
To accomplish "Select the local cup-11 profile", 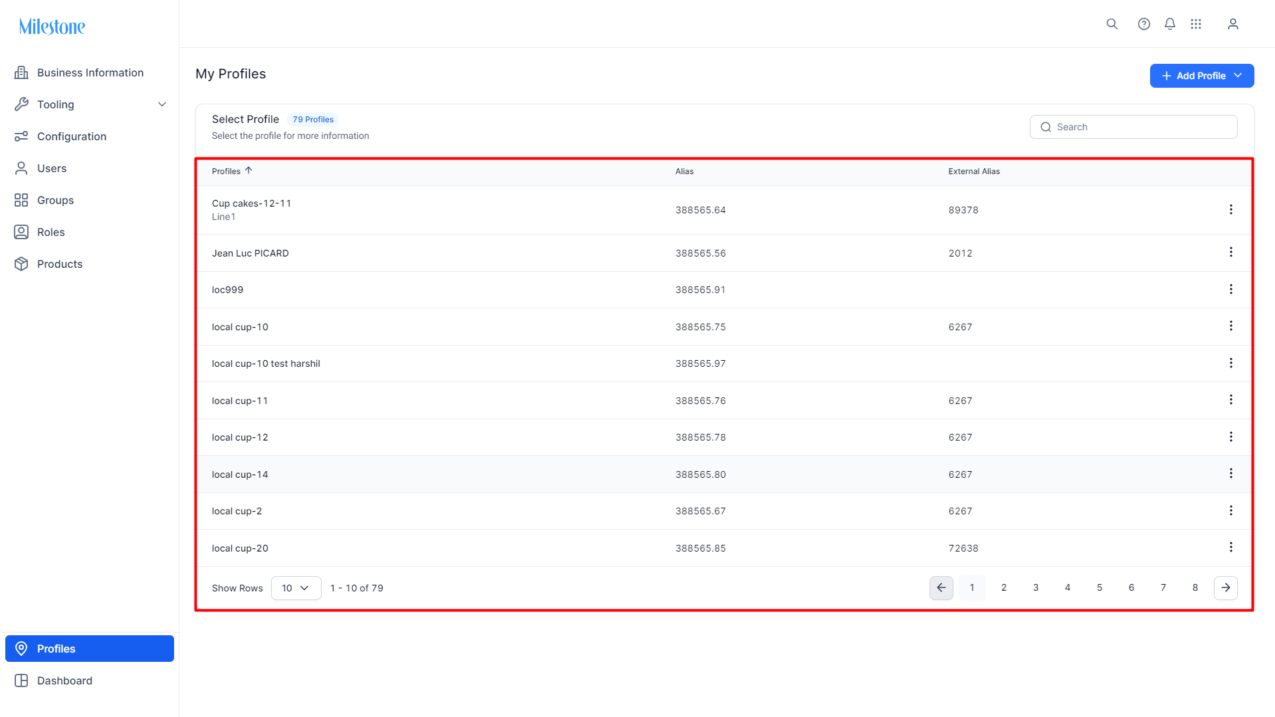I will click(x=240, y=401).
